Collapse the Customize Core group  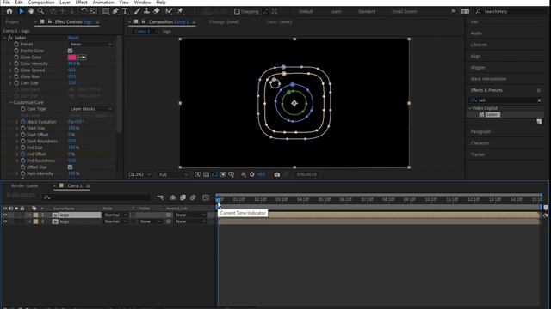click(11, 103)
